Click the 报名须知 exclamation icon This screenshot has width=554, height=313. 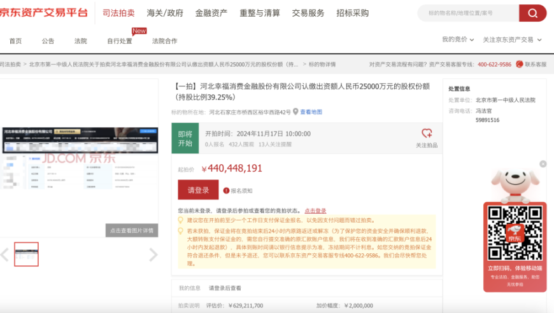226,191
